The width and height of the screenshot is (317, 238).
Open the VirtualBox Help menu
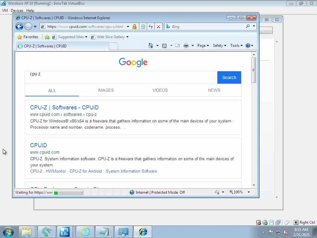30,10
